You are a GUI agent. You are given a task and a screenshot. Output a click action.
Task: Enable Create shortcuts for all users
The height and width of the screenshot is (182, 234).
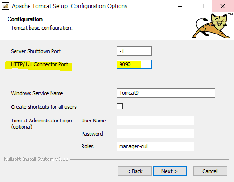[x=120, y=106]
